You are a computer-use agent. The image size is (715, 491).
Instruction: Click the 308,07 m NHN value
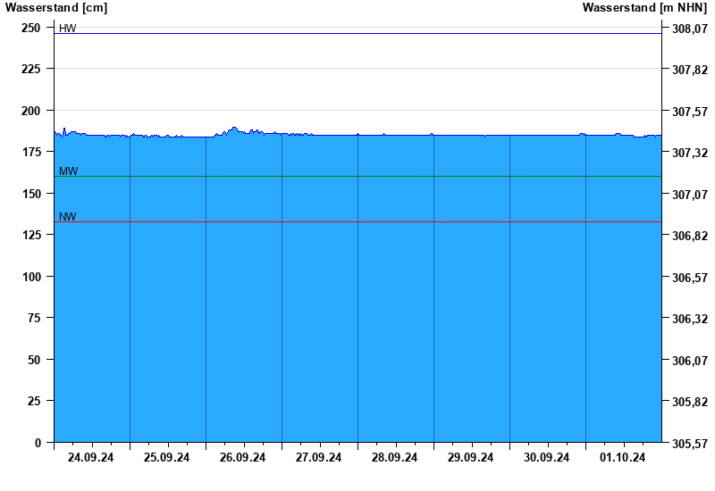click(690, 29)
